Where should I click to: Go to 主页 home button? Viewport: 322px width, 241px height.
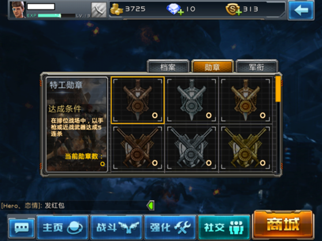[63, 228]
